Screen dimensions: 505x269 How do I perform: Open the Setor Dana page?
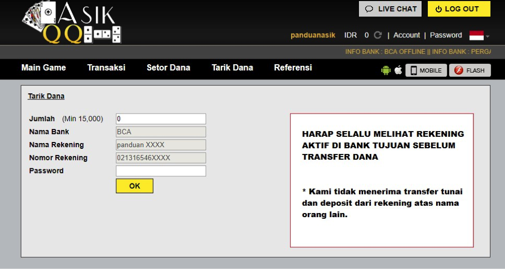[168, 68]
